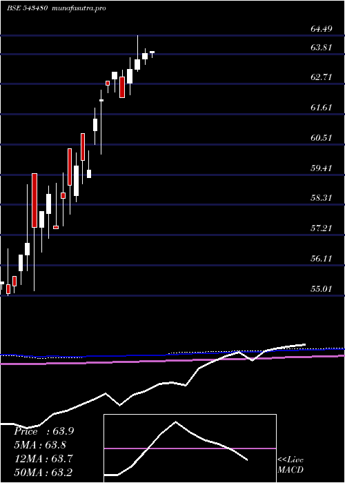Click the BSE 543480 ticker label
The image size is (345, 483).
pyautogui.click(x=28, y=8)
